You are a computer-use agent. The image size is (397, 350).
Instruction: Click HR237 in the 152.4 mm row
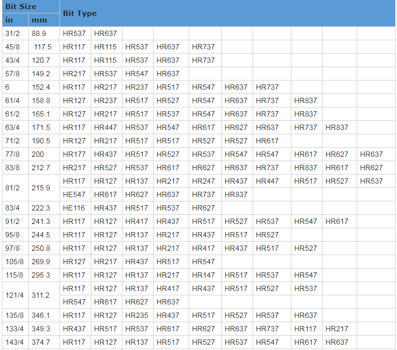point(136,87)
